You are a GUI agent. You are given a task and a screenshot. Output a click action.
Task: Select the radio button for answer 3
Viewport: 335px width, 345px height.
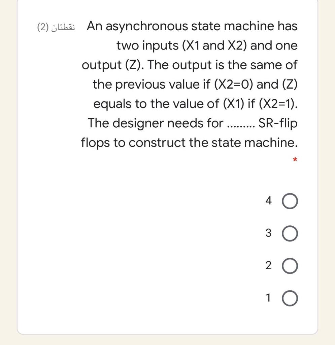[x=290, y=233]
